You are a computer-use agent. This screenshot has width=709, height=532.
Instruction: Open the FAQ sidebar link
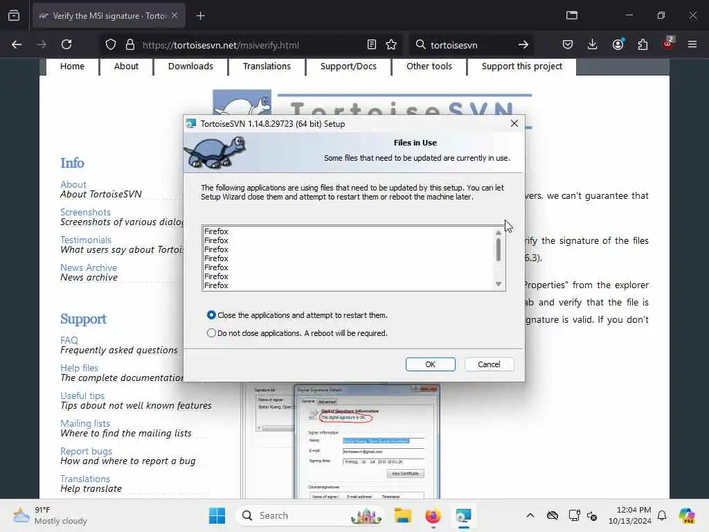pyautogui.click(x=69, y=340)
